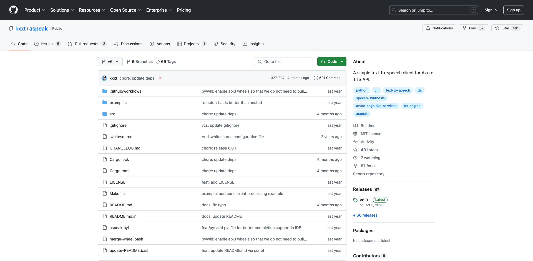Click the Notifications bell icon
The width and height of the screenshot is (533, 261).
pos(428,28)
